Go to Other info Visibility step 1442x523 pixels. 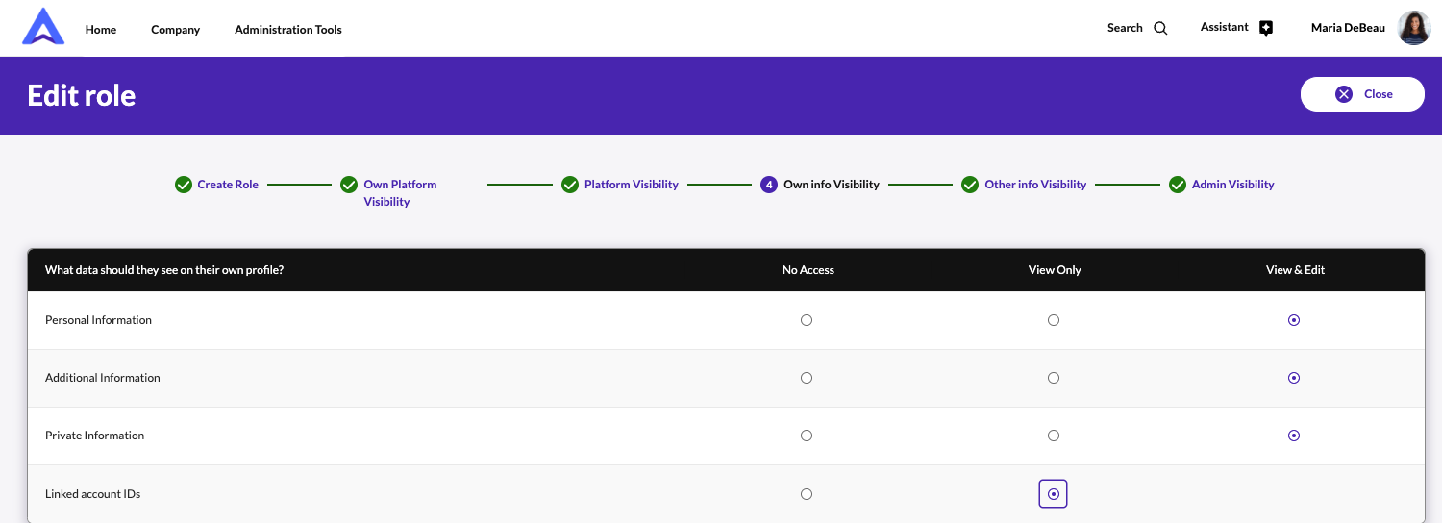[x=1035, y=185]
